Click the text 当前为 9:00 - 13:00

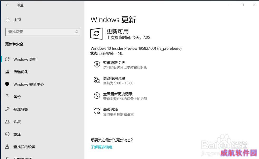(118, 83)
